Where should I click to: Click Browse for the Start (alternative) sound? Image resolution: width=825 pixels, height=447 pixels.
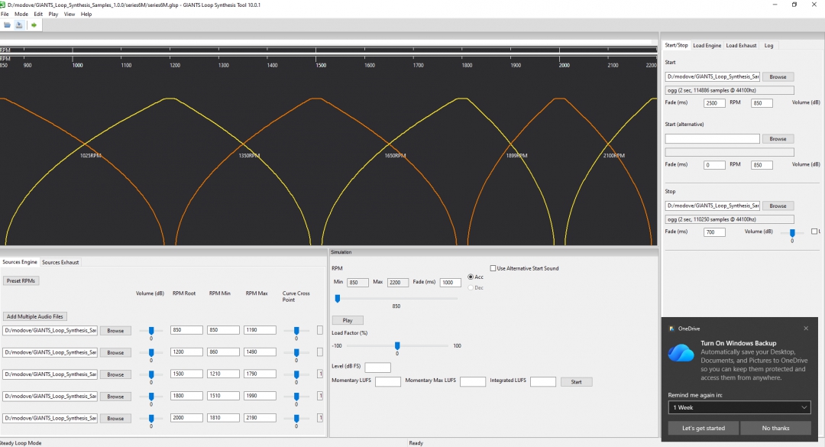point(778,139)
